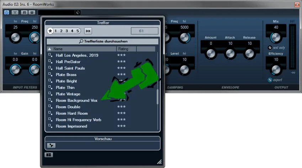The width and height of the screenshot is (302, 168).
Task: Click the Mix knob
Action: tap(275, 37)
